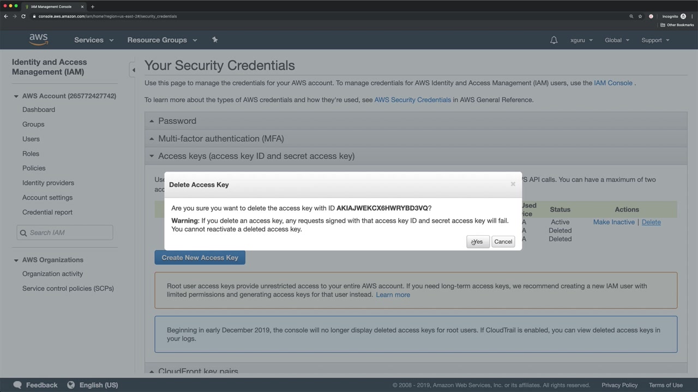Click the browser reload icon

tap(23, 16)
